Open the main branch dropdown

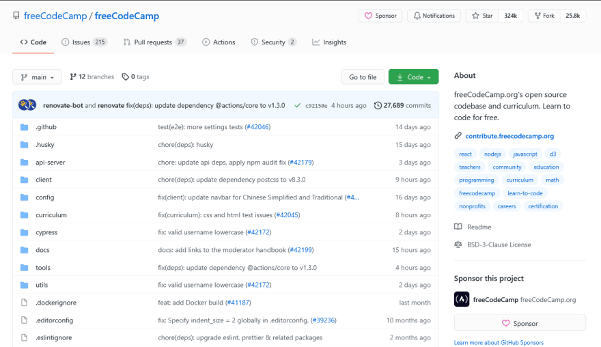[x=37, y=77]
